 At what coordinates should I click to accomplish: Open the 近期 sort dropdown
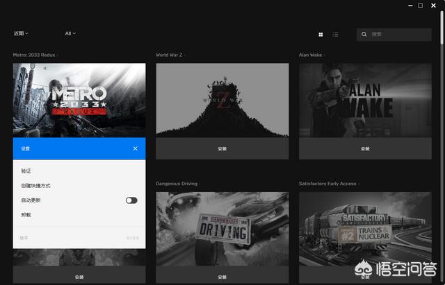(21, 33)
